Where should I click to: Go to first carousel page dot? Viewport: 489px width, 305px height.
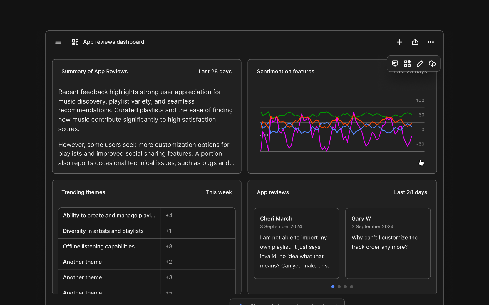(x=333, y=287)
